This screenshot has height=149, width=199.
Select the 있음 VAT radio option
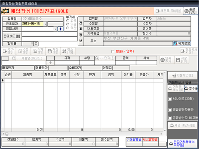tap(68, 24)
